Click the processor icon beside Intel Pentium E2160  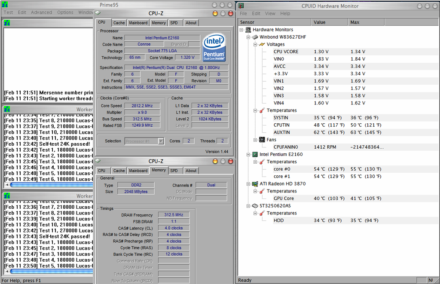[255, 154]
